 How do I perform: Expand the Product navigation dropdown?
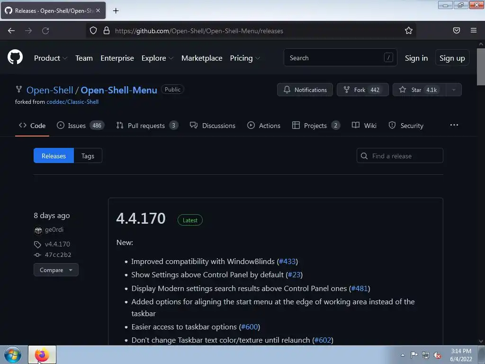tap(50, 58)
